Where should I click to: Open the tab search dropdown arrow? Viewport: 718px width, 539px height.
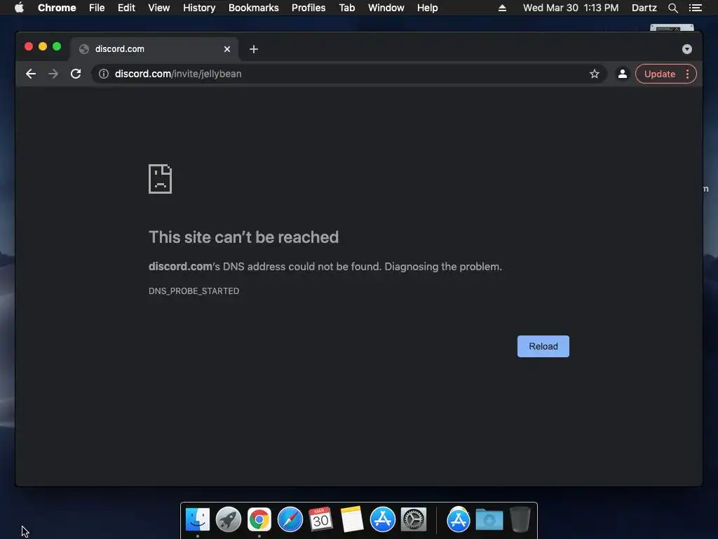[687, 49]
